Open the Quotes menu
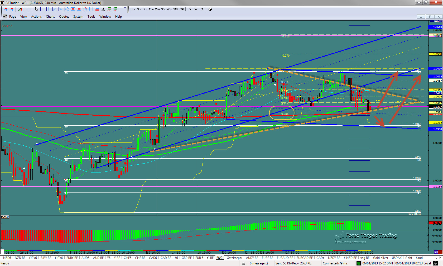Viewport: 443px width, 266px height. [64, 17]
